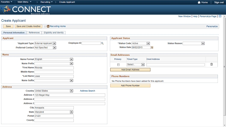Image resolution: width=226 pixels, height=127 pixels.
Task: Click the Employee ID input field
Action: pos(91,43)
